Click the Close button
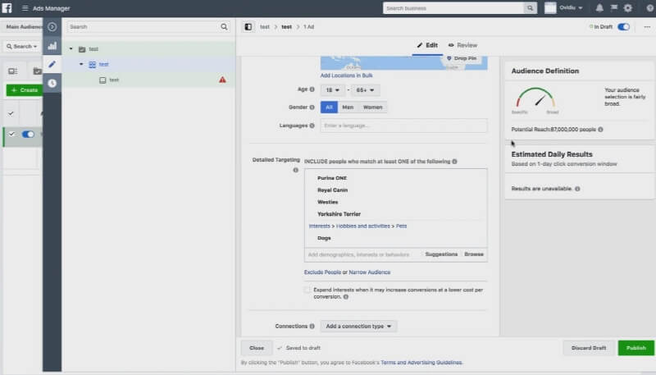Screen dimensions: 656x375 [257, 348]
